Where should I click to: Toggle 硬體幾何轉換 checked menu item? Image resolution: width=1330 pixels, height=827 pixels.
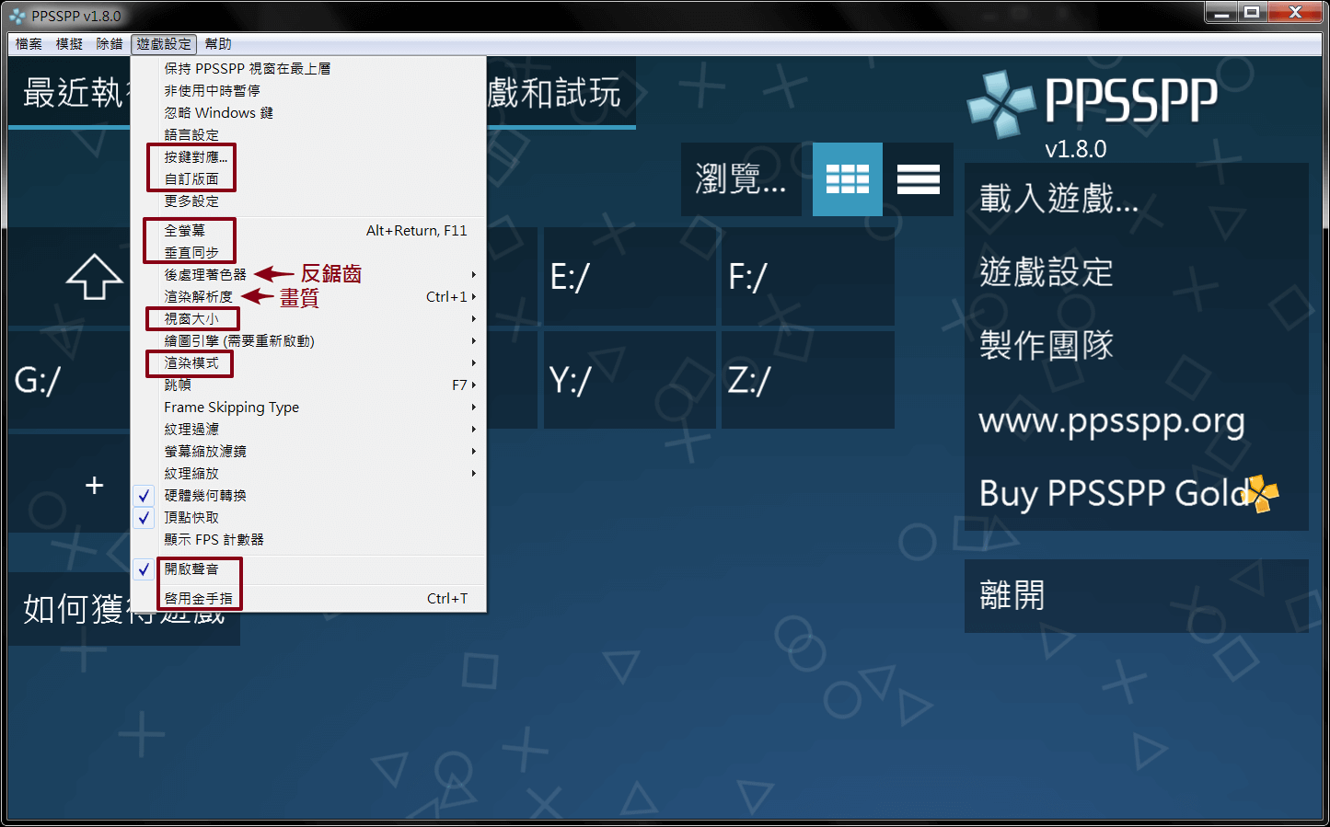pyautogui.click(x=307, y=496)
